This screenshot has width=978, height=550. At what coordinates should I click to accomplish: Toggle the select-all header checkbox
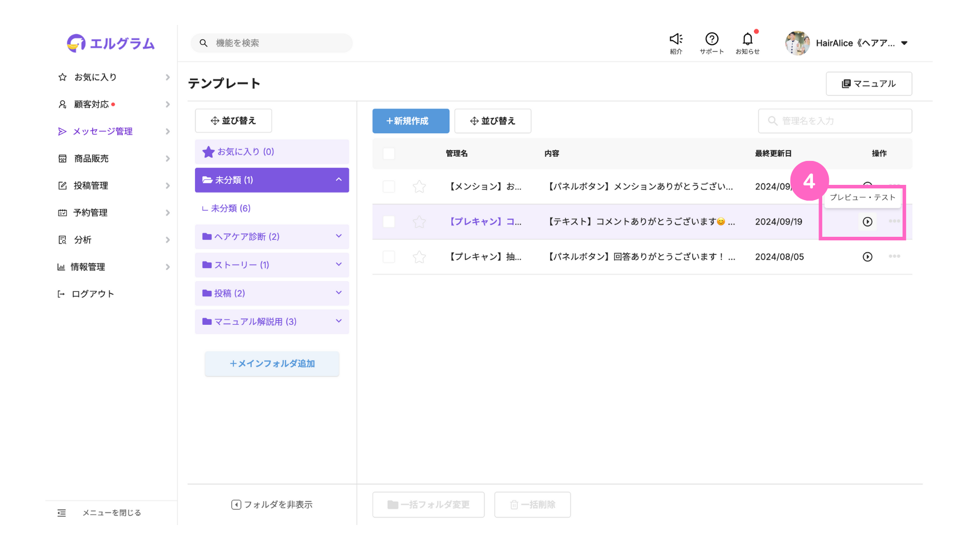pyautogui.click(x=389, y=153)
